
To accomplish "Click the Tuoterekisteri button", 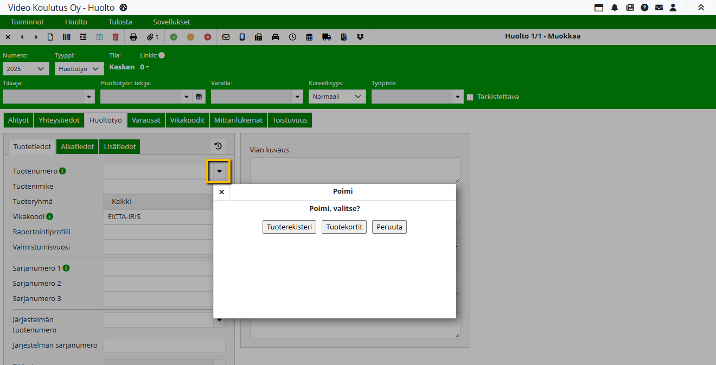I will tap(289, 227).
